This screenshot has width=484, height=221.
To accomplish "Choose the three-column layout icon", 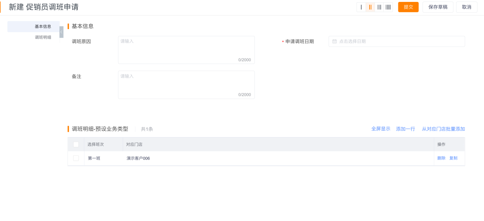I will pos(379,7).
